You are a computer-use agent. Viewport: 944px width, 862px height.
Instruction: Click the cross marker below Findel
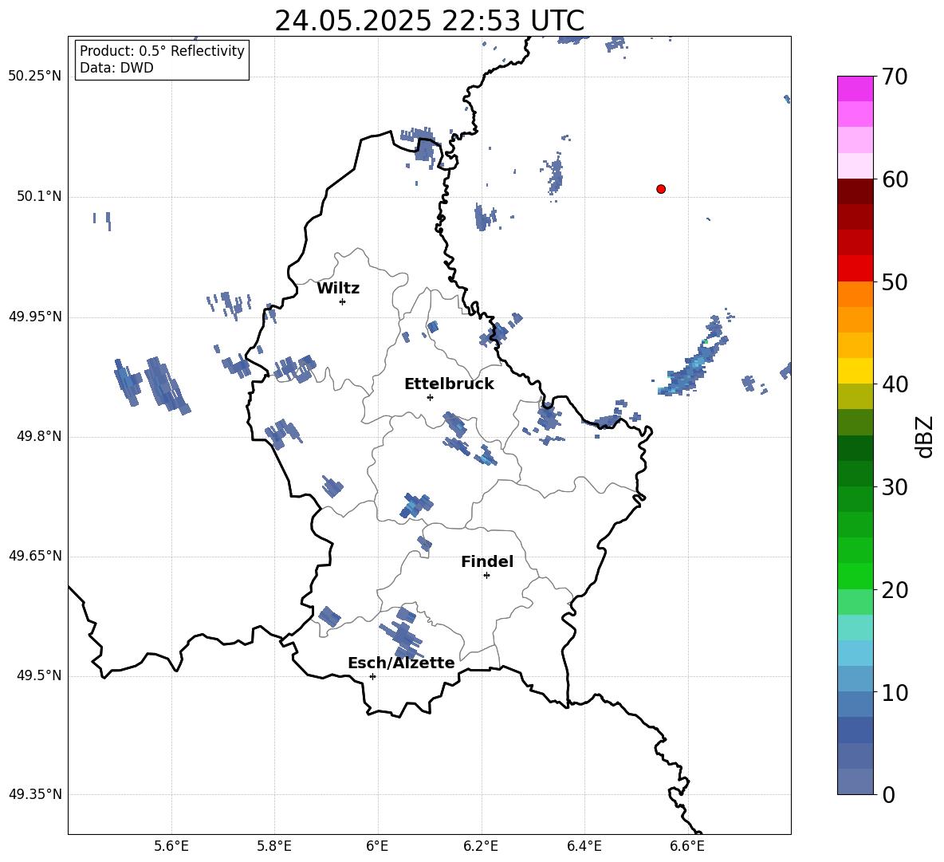pyautogui.click(x=487, y=576)
